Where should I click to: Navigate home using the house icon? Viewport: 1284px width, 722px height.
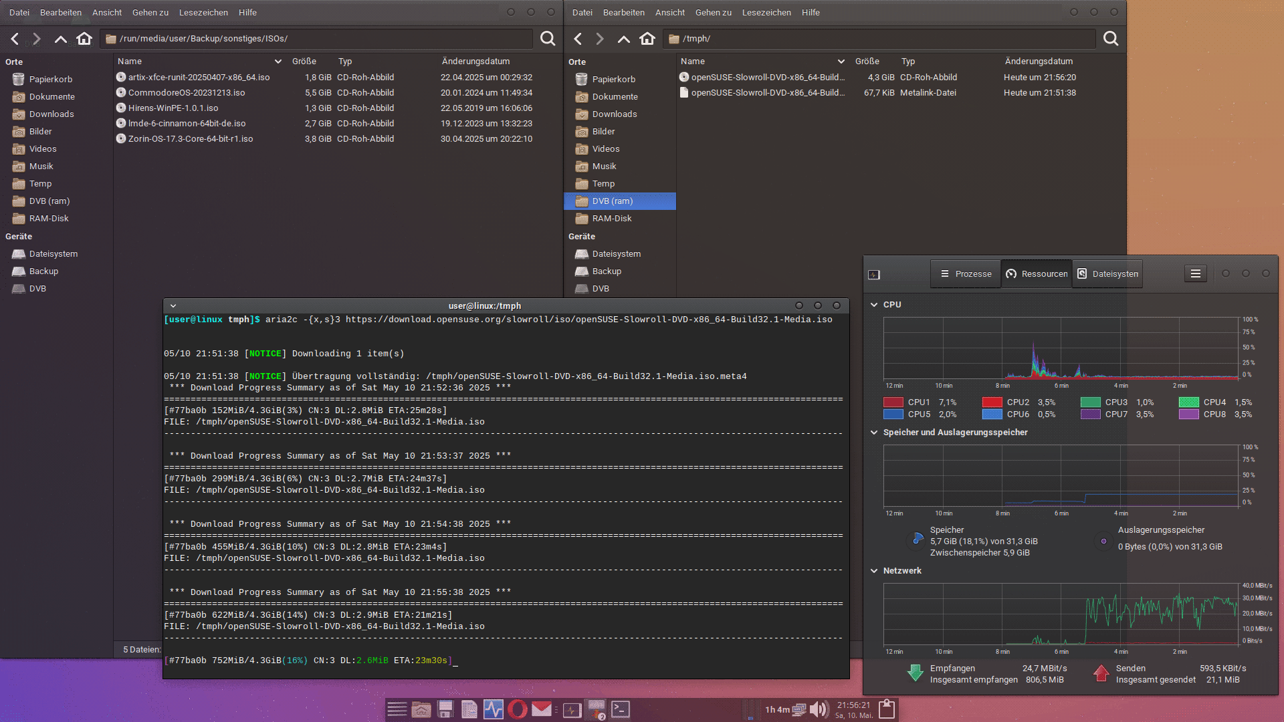click(84, 38)
